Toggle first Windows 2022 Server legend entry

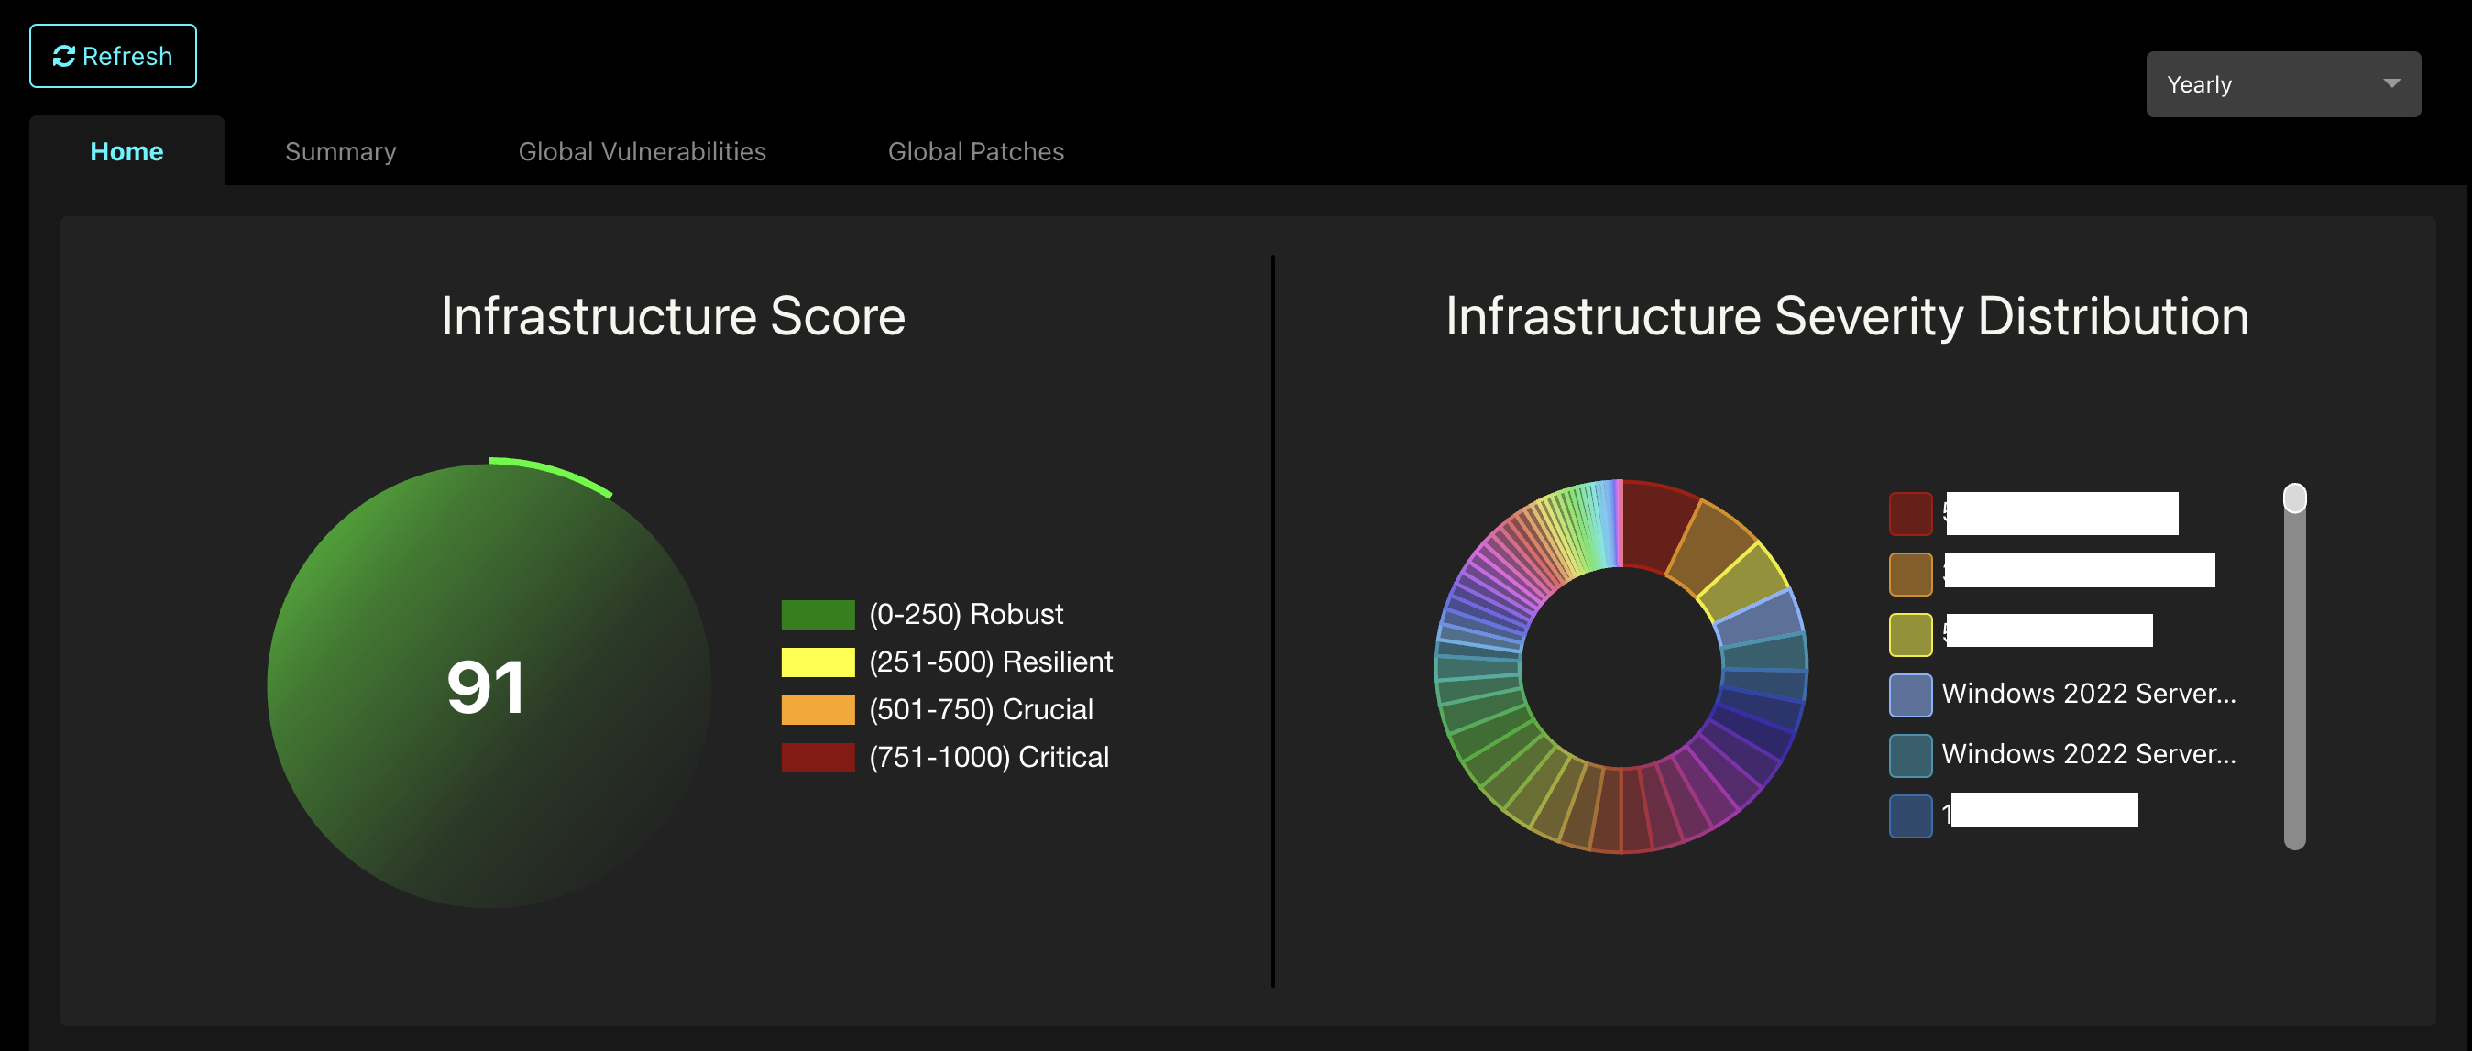click(x=2087, y=695)
